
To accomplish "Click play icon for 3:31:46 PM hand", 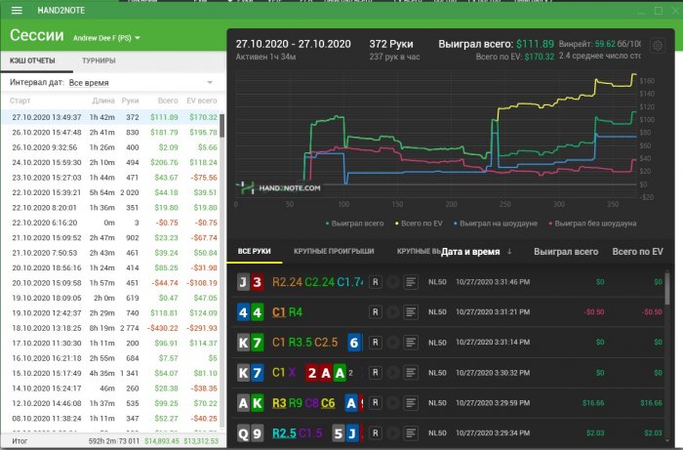I will click(393, 282).
